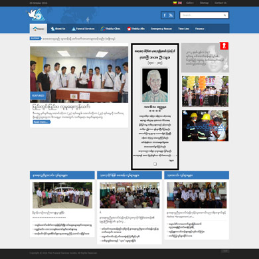Open the firefighters rescue thumbnail image
Viewport: 259px width, 259px height.
point(205,126)
